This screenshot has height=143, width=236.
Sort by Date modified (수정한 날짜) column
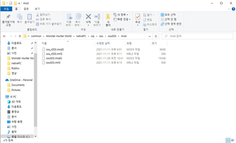coord(103,43)
